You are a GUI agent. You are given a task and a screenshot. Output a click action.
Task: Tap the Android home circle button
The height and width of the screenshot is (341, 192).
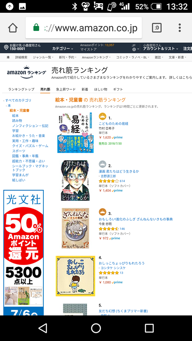click(x=96, y=328)
